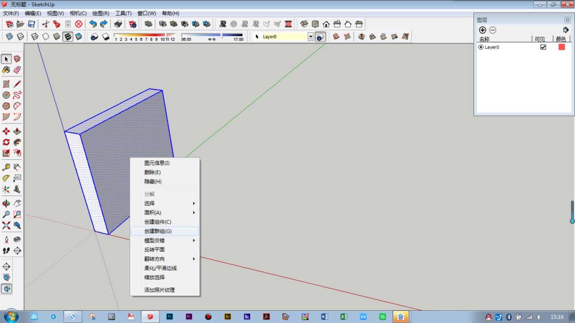Image resolution: width=575 pixels, height=323 pixels.
Task: Expand the 模型交错 submenu
Action: (x=166, y=240)
